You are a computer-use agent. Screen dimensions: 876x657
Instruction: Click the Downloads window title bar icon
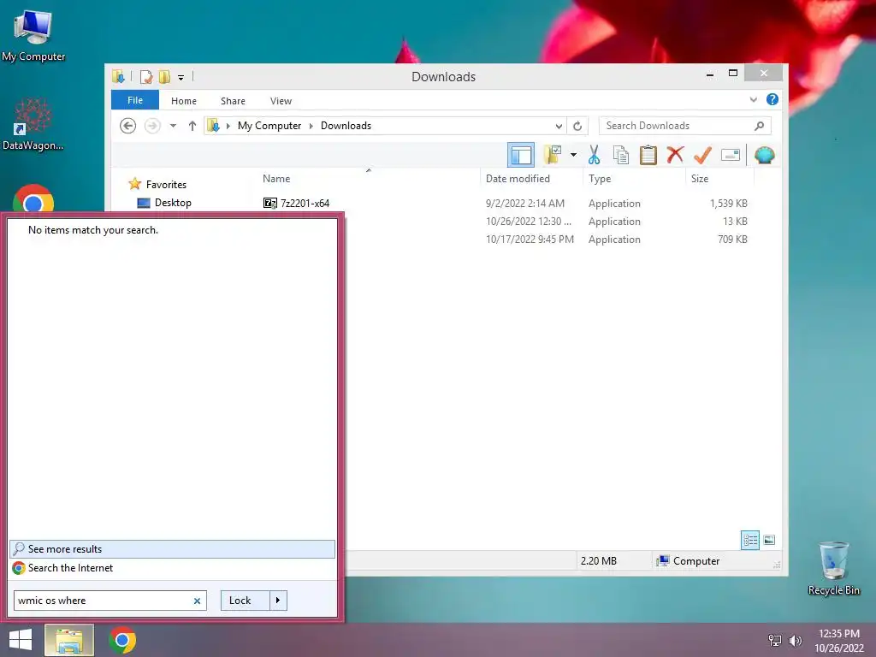tap(118, 76)
